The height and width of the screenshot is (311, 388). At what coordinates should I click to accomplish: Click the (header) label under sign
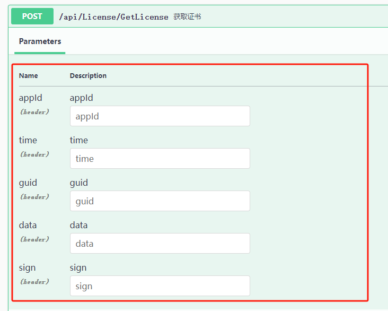point(34,282)
